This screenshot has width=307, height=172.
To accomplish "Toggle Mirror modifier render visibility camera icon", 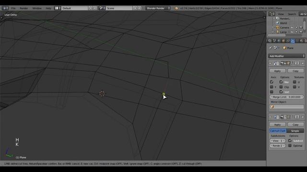I will point(282,64).
